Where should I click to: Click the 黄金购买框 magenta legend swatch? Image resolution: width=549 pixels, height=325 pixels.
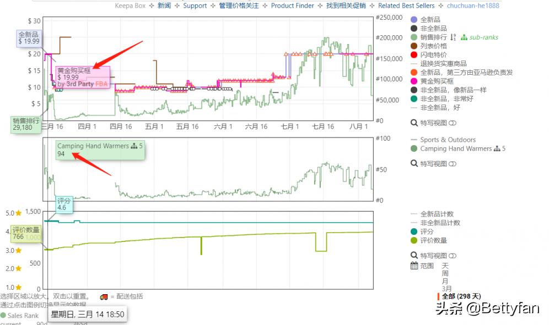click(x=414, y=81)
